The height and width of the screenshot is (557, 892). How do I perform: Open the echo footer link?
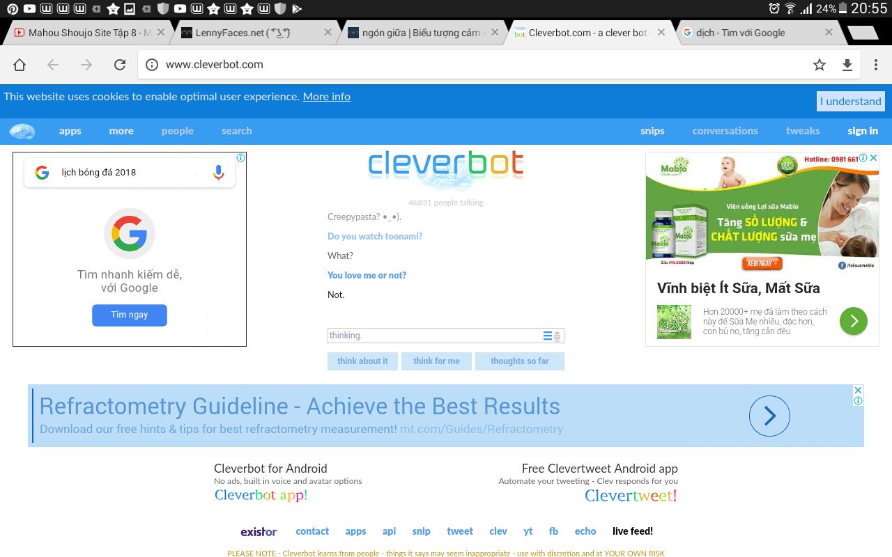tap(585, 531)
